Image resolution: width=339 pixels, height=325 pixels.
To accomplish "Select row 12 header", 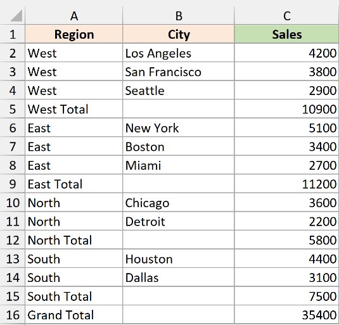I will click(x=13, y=240).
